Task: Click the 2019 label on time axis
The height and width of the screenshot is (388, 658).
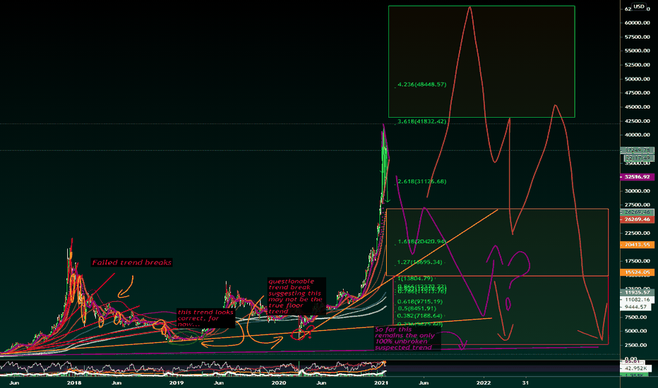Action: 177,383
